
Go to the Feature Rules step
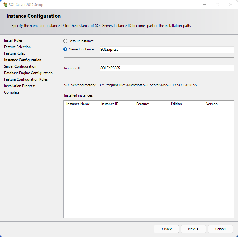14,53
